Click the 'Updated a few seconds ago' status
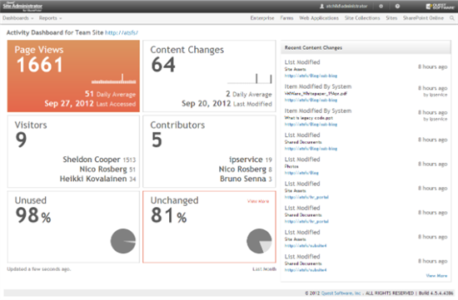The height and width of the screenshot is (300, 458). click(x=39, y=269)
